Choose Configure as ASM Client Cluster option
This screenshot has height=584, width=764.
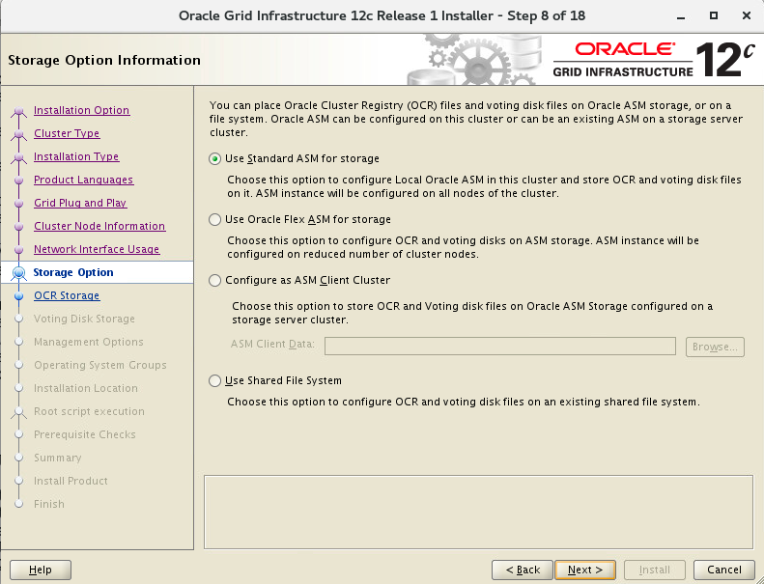click(214, 281)
